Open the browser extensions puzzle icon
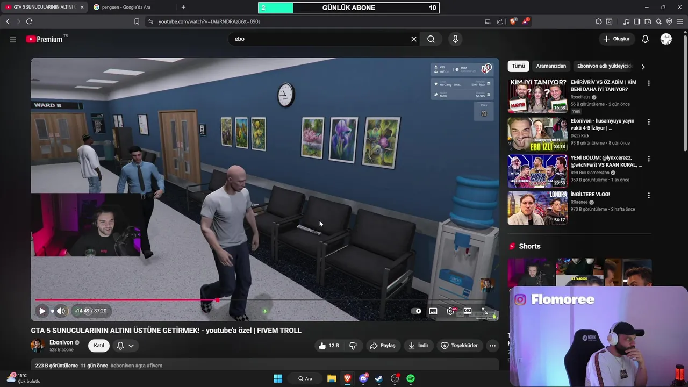688x387 pixels. tap(598, 21)
